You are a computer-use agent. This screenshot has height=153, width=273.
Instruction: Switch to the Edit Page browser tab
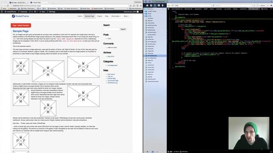[x=18, y=3]
